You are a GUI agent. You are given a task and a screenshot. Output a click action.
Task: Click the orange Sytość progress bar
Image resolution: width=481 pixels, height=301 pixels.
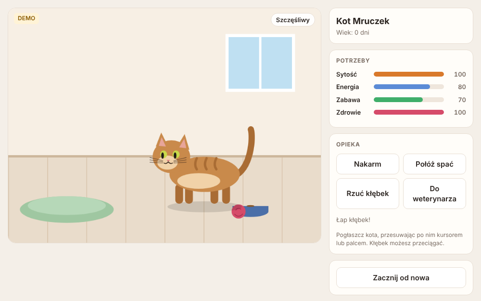click(408, 74)
